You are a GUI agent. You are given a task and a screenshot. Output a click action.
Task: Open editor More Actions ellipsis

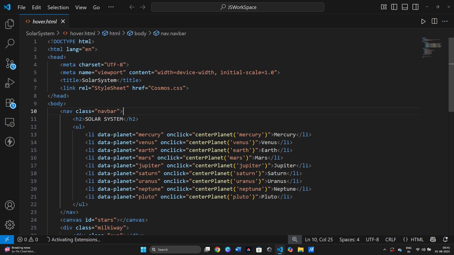[x=445, y=22]
